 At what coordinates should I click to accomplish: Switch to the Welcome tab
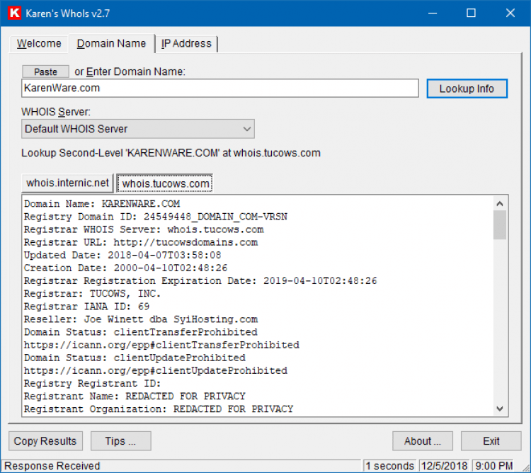point(39,44)
